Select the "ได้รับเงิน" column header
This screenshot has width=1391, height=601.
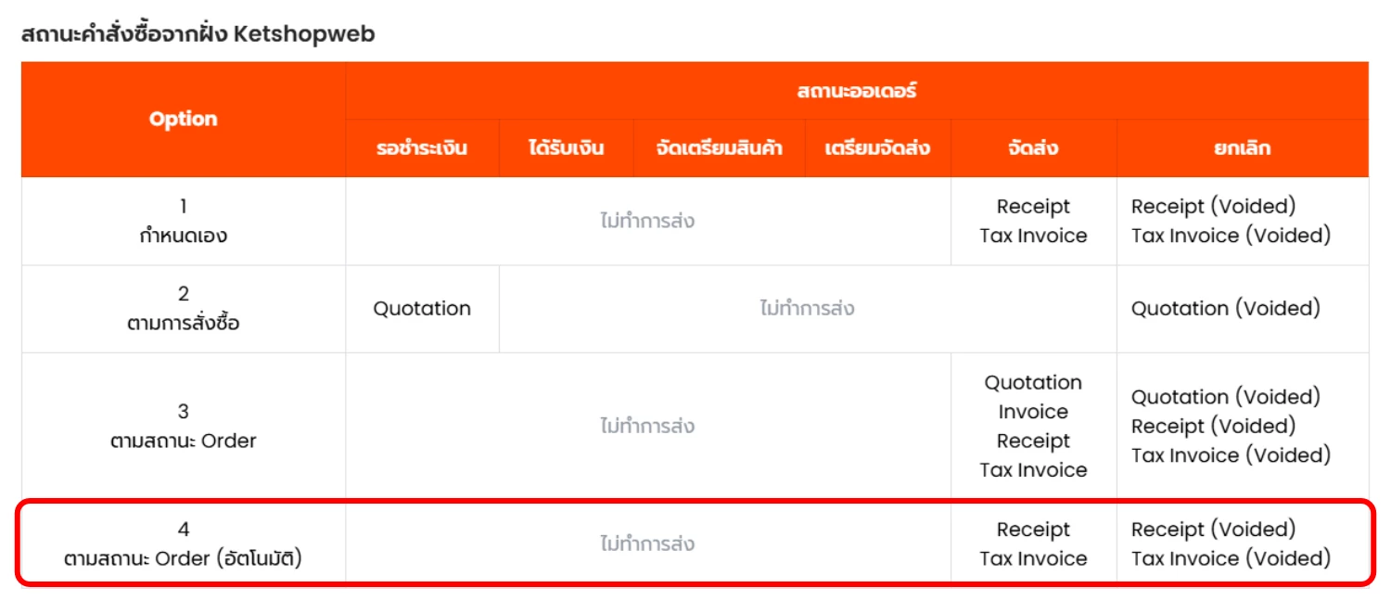tap(566, 148)
